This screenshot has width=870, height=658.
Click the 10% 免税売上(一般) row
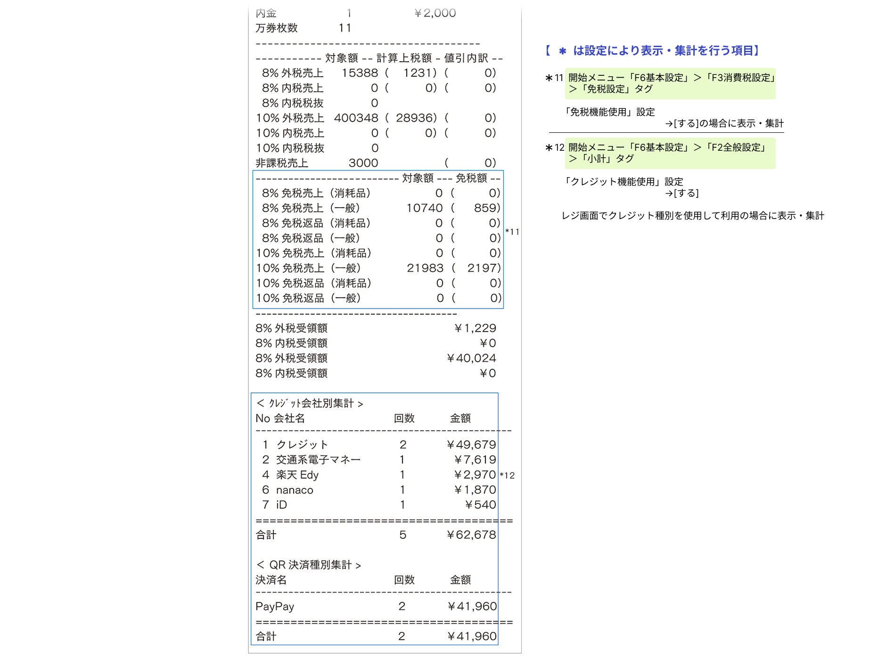pyautogui.click(x=378, y=268)
